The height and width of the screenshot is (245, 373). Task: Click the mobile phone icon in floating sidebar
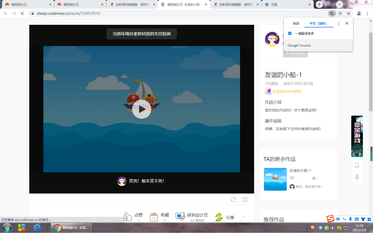click(357, 165)
